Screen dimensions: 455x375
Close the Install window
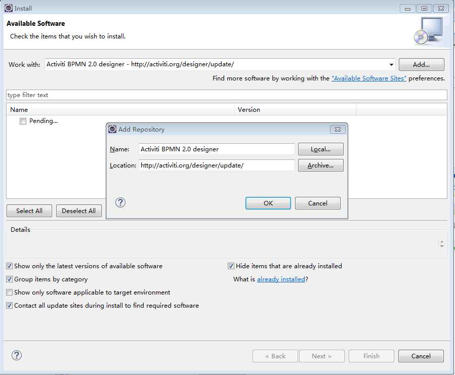(441, 9)
